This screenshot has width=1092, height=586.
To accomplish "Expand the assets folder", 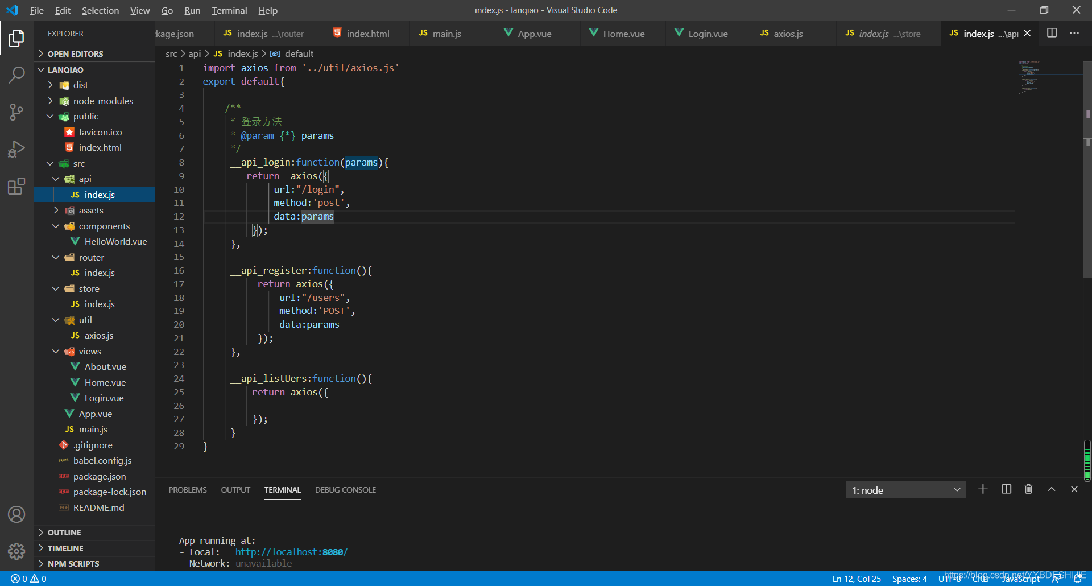I will [x=91, y=210].
